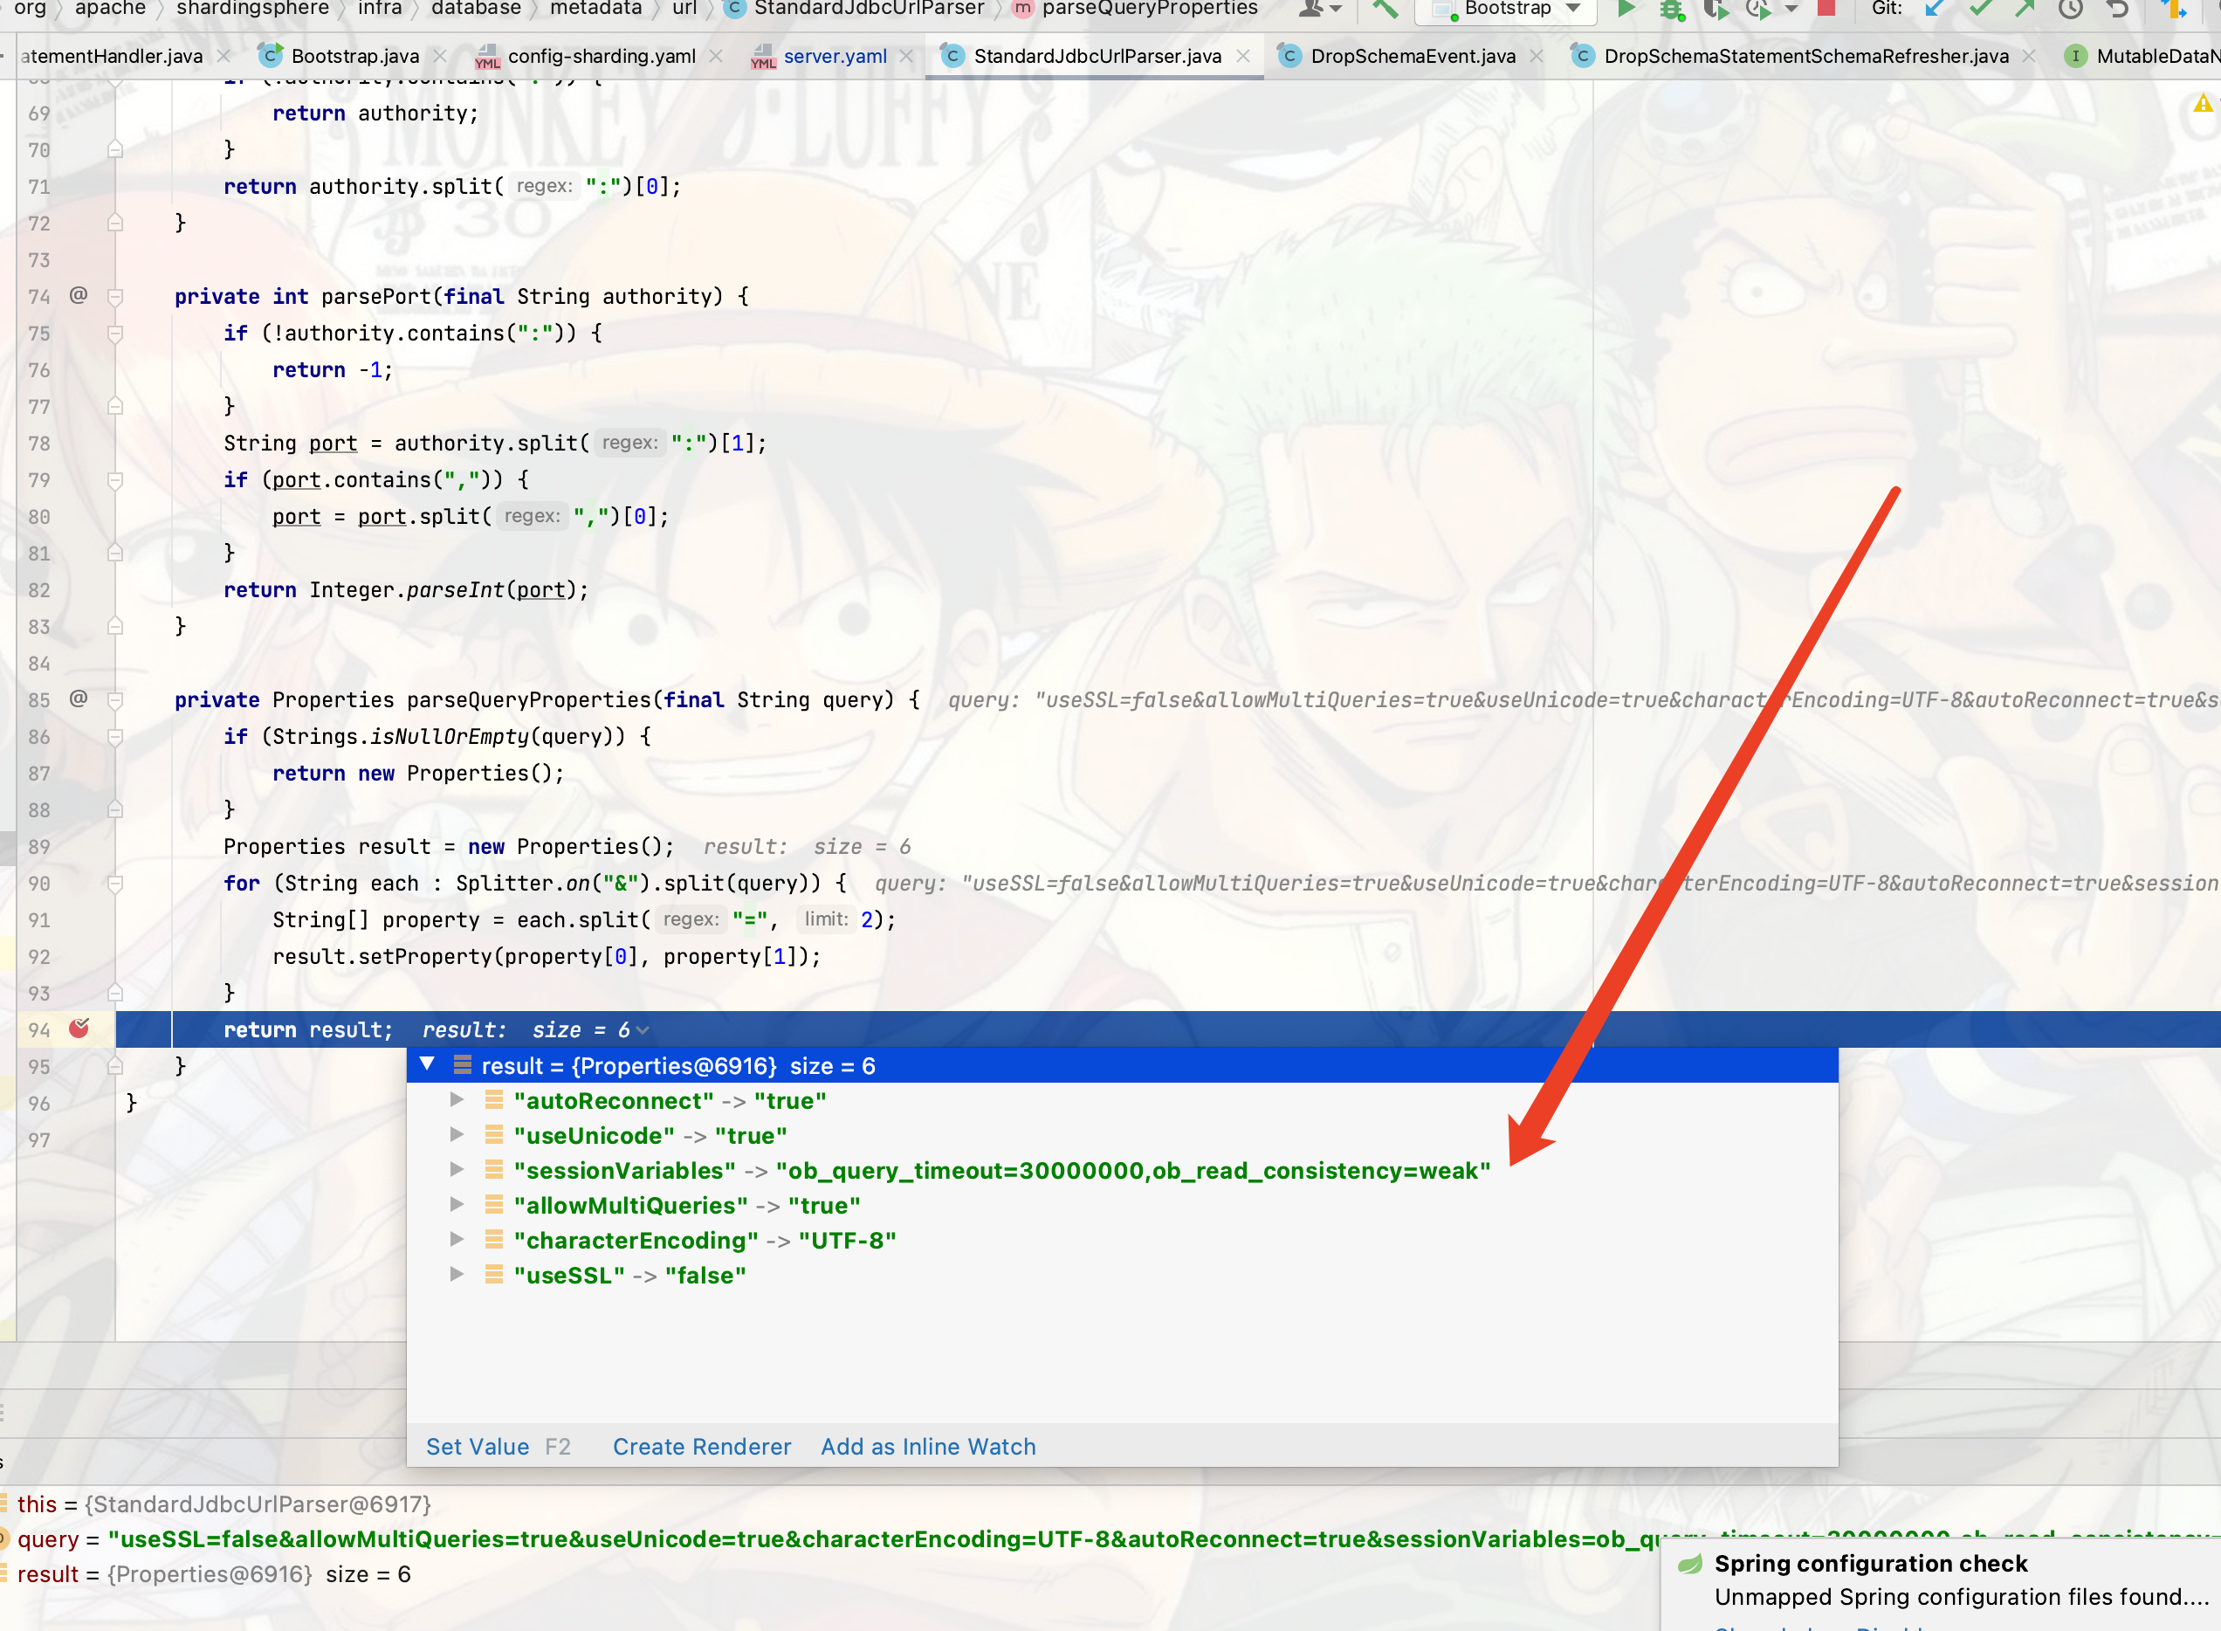Click the Set Value link

pyautogui.click(x=477, y=1447)
